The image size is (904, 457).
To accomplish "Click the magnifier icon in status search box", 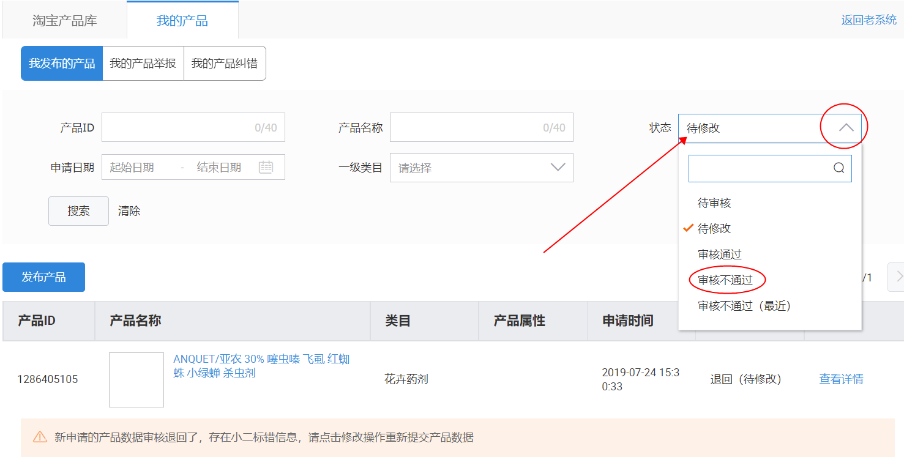I will 839,168.
